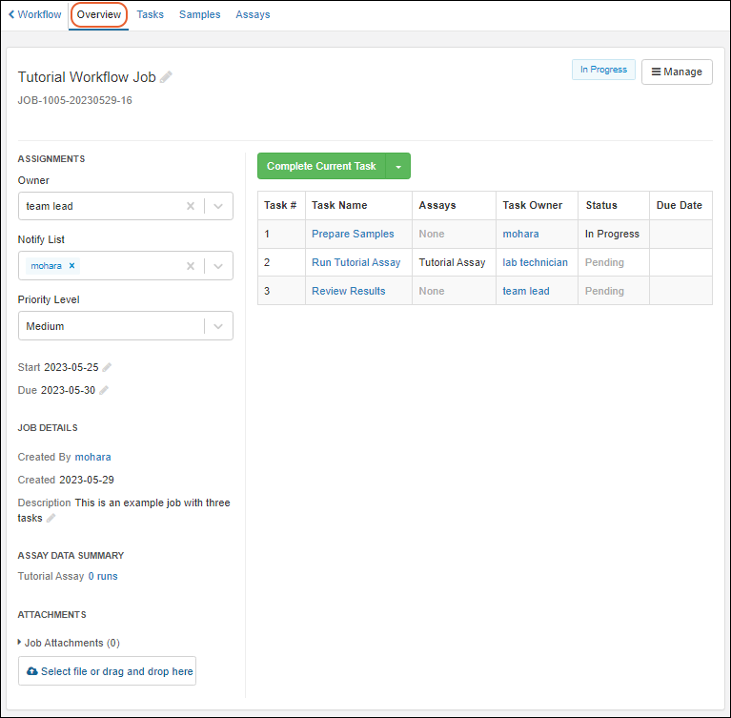This screenshot has height=718, width=731.
Task: Clear the Owner field with the X icon
Action: pos(190,206)
